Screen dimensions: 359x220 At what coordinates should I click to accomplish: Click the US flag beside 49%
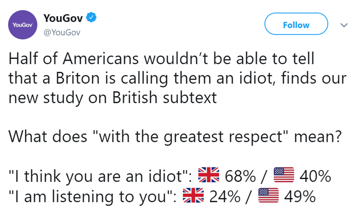point(269,196)
